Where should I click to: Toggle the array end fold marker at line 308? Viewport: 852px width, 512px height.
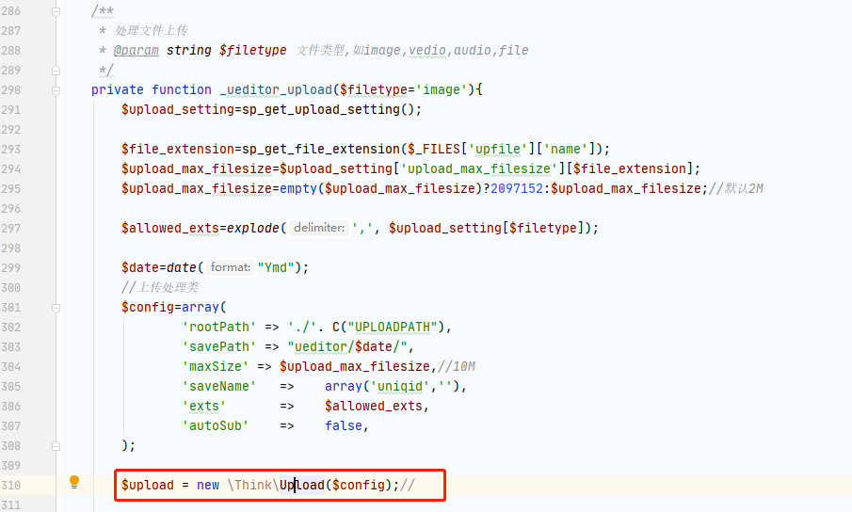point(56,446)
